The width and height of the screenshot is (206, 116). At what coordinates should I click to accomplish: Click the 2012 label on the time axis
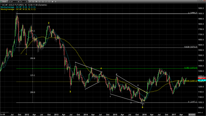pos(27,115)
